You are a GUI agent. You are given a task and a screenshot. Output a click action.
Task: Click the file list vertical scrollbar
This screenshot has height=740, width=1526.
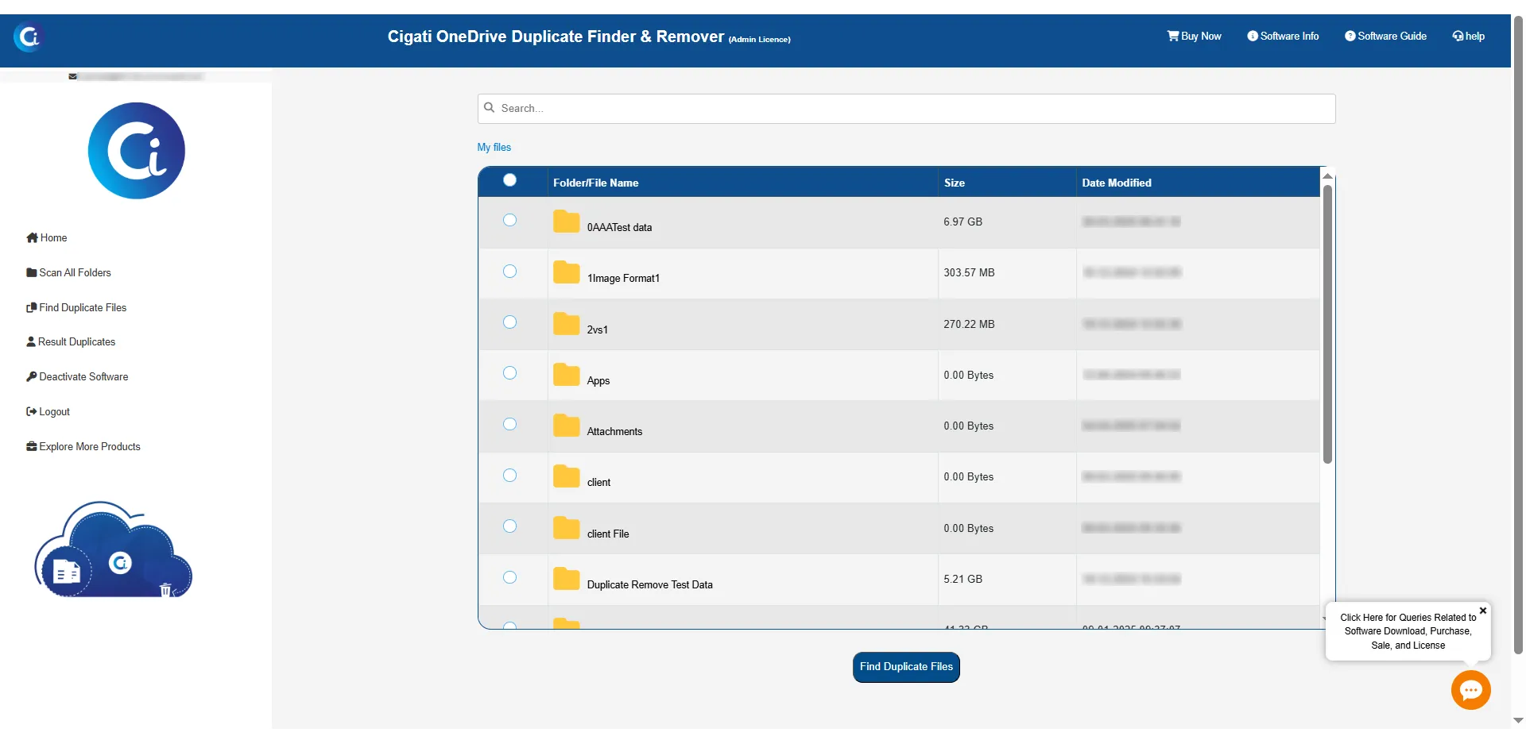(1327, 324)
